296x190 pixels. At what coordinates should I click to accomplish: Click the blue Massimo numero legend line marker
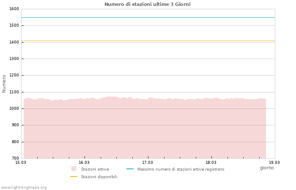[130, 169]
